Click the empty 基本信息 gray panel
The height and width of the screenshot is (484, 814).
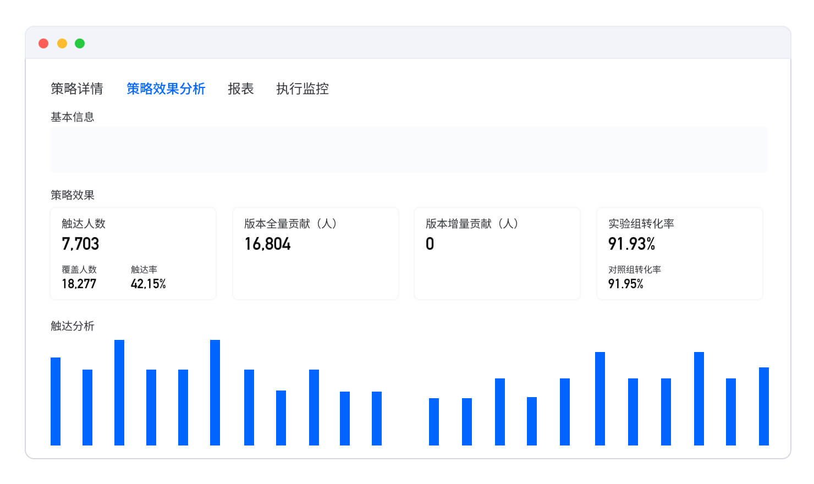pyautogui.click(x=409, y=150)
